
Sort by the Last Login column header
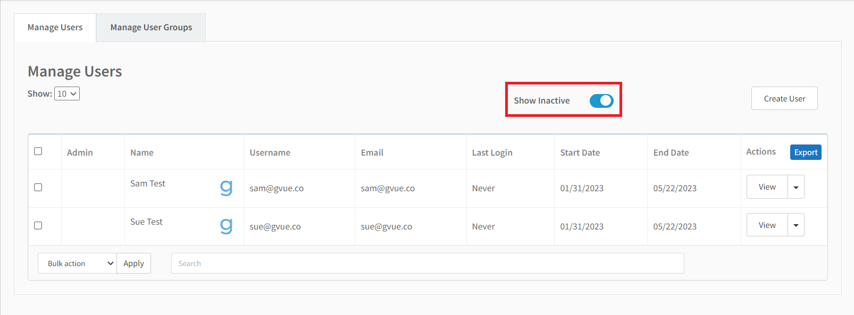click(x=492, y=153)
